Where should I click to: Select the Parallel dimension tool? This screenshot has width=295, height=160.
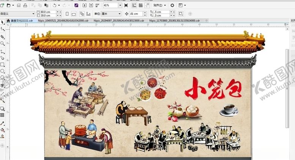(2, 93)
